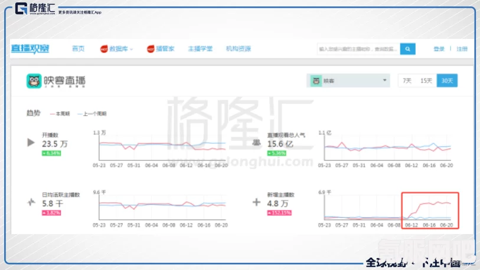Toggle the 本周期 legend series
This screenshot has height=270, width=480.
click(x=60, y=114)
